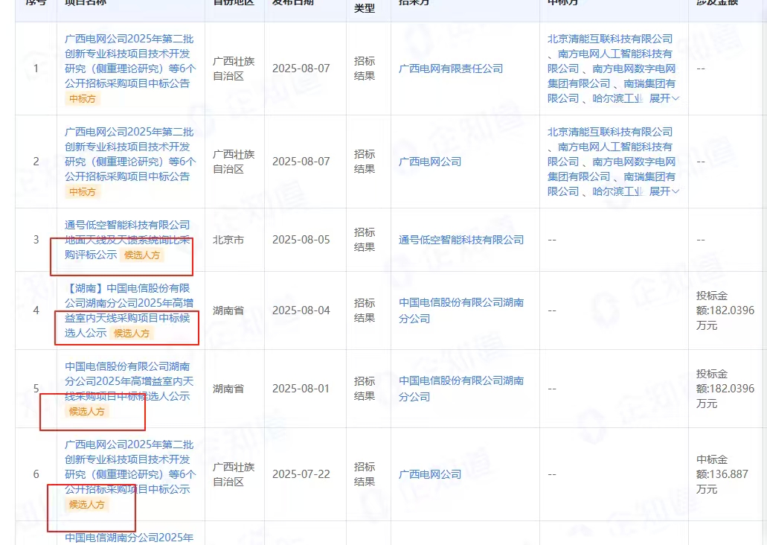Open winner 南方电网数字电网集团有限公司 in row 1
Screen dimensions: 767x545
point(612,76)
